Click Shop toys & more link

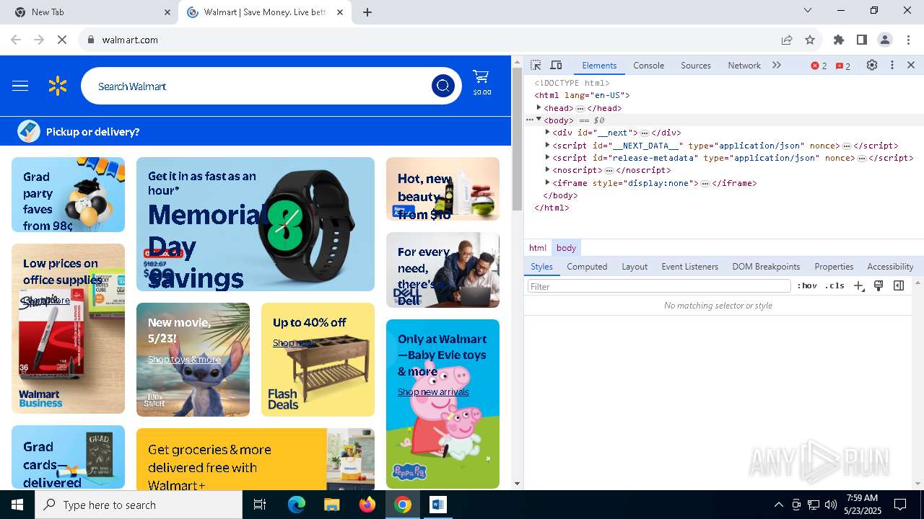[184, 360]
